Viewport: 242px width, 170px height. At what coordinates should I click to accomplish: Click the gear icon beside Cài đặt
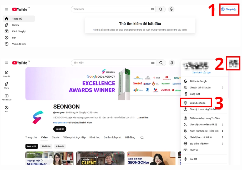point(185,159)
